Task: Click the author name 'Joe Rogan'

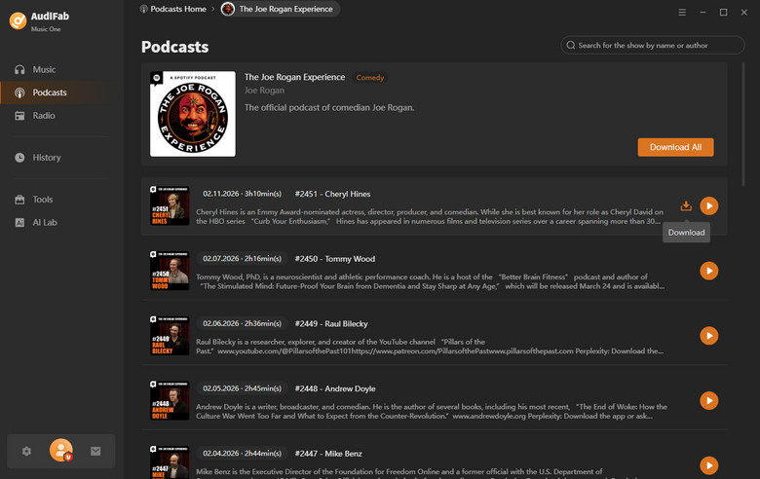Action: [x=264, y=91]
